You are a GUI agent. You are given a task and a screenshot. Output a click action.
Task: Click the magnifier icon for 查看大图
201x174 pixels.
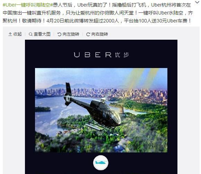pyautogui.click(x=30, y=34)
